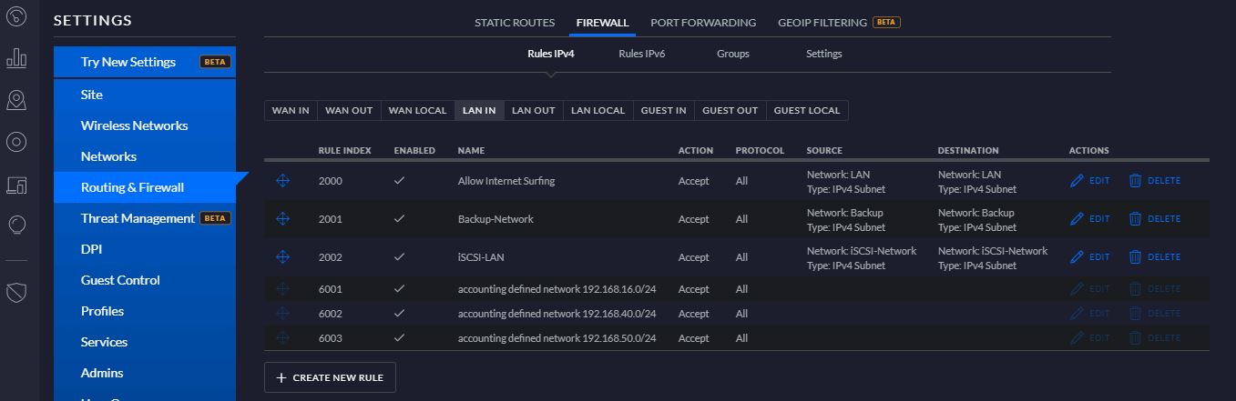
Task: Open the Groups sub-tab
Action: 733,54
